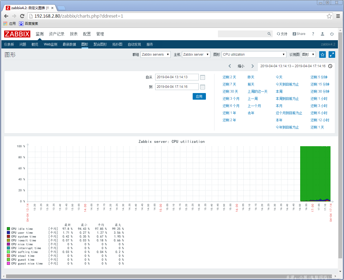Select 还剩 5 分钟 time range
344x280 pixels.
pos(319,77)
